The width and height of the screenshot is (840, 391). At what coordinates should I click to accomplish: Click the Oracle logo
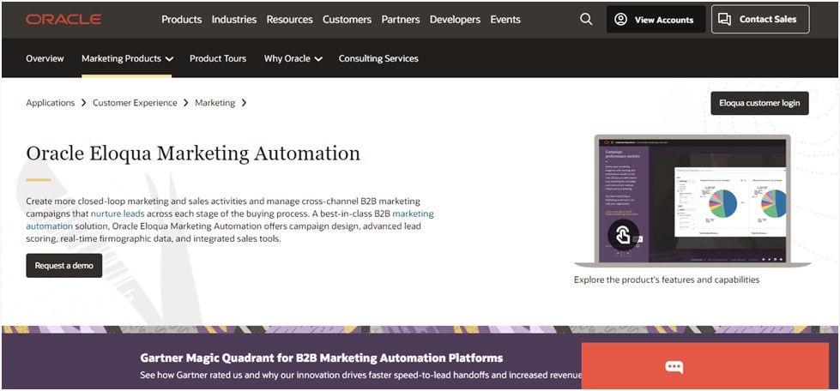(x=63, y=19)
